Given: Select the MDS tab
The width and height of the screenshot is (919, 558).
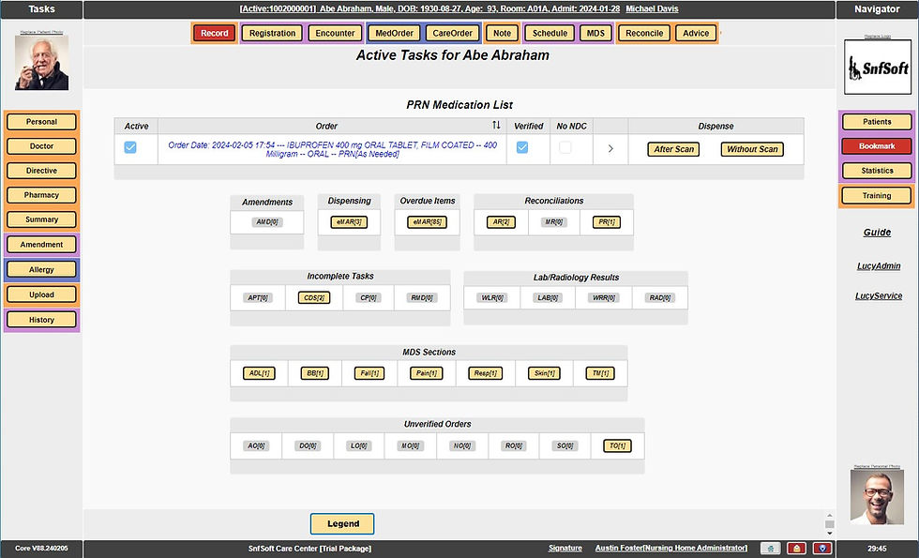Looking at the screenshot, I should pyautogui.click(x=595, y=34).
